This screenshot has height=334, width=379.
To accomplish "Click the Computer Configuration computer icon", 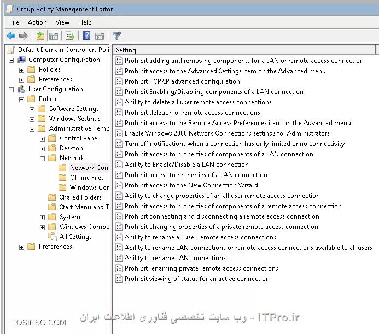I will [21, 60].
